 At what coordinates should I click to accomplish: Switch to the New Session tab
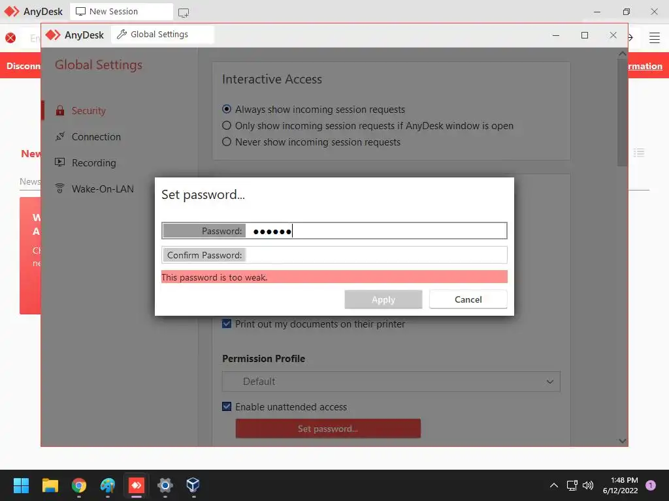(x=122, y=12)
